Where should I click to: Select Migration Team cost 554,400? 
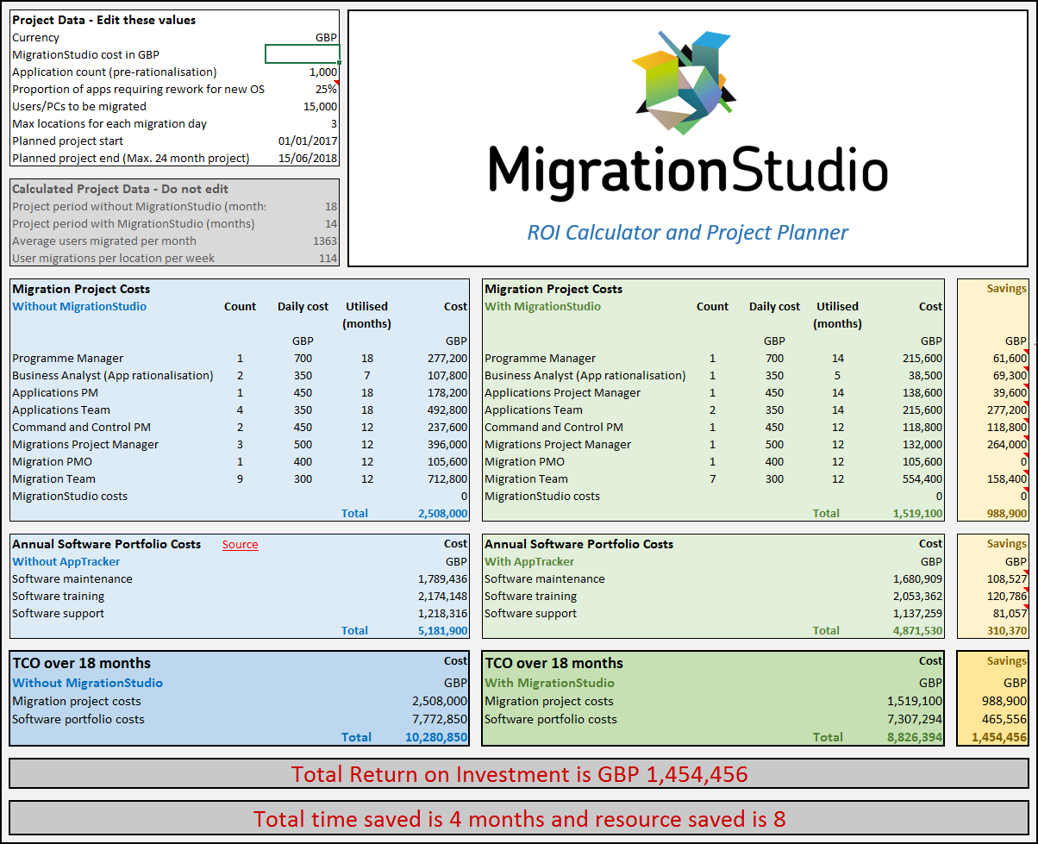coord(922,479)
